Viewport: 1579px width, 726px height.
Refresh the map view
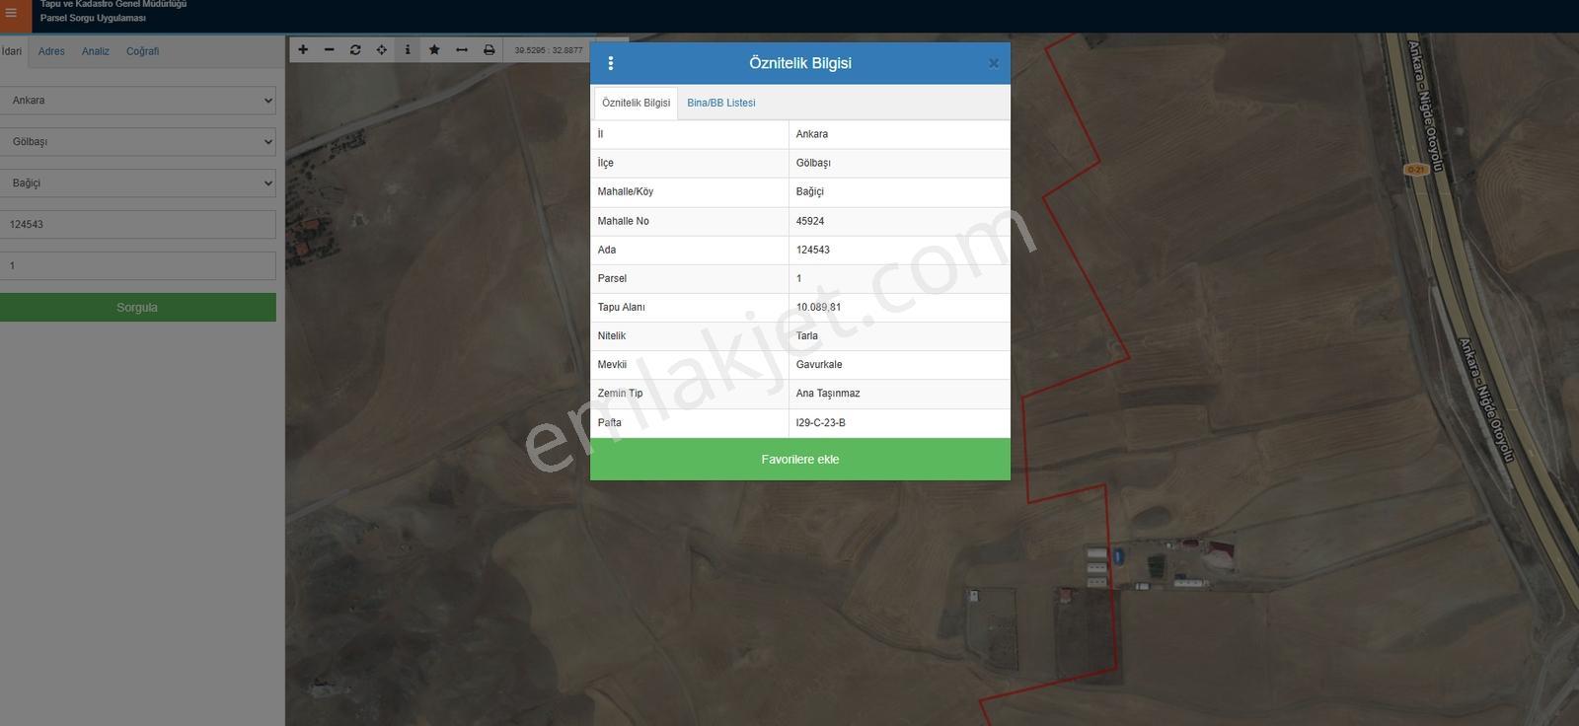tap(355, 49)
